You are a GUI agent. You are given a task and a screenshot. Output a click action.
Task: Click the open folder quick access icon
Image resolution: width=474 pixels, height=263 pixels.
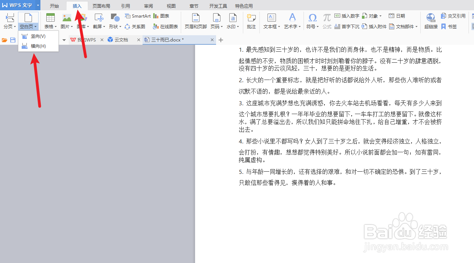tap(5, 40)
